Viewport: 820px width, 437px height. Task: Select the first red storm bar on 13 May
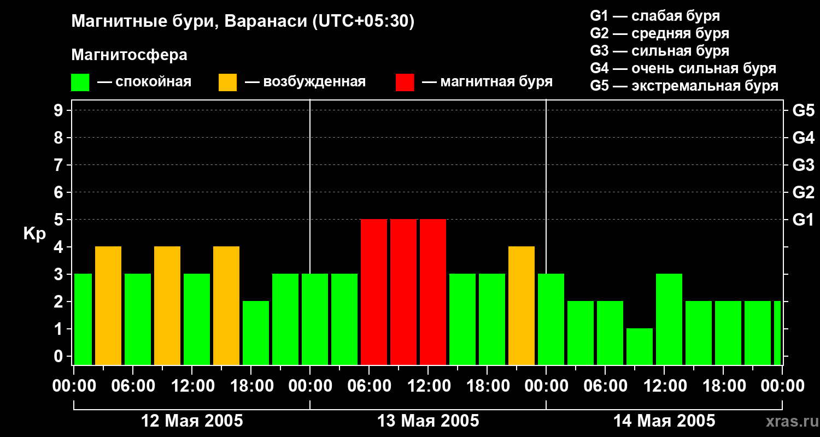(374, 292)
